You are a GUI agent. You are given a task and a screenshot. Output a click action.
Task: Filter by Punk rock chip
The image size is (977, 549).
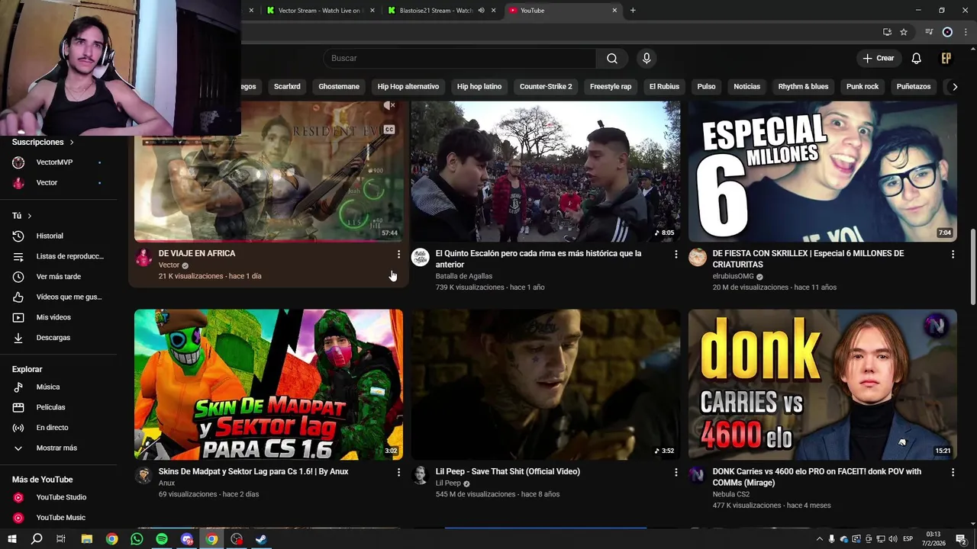863,87
